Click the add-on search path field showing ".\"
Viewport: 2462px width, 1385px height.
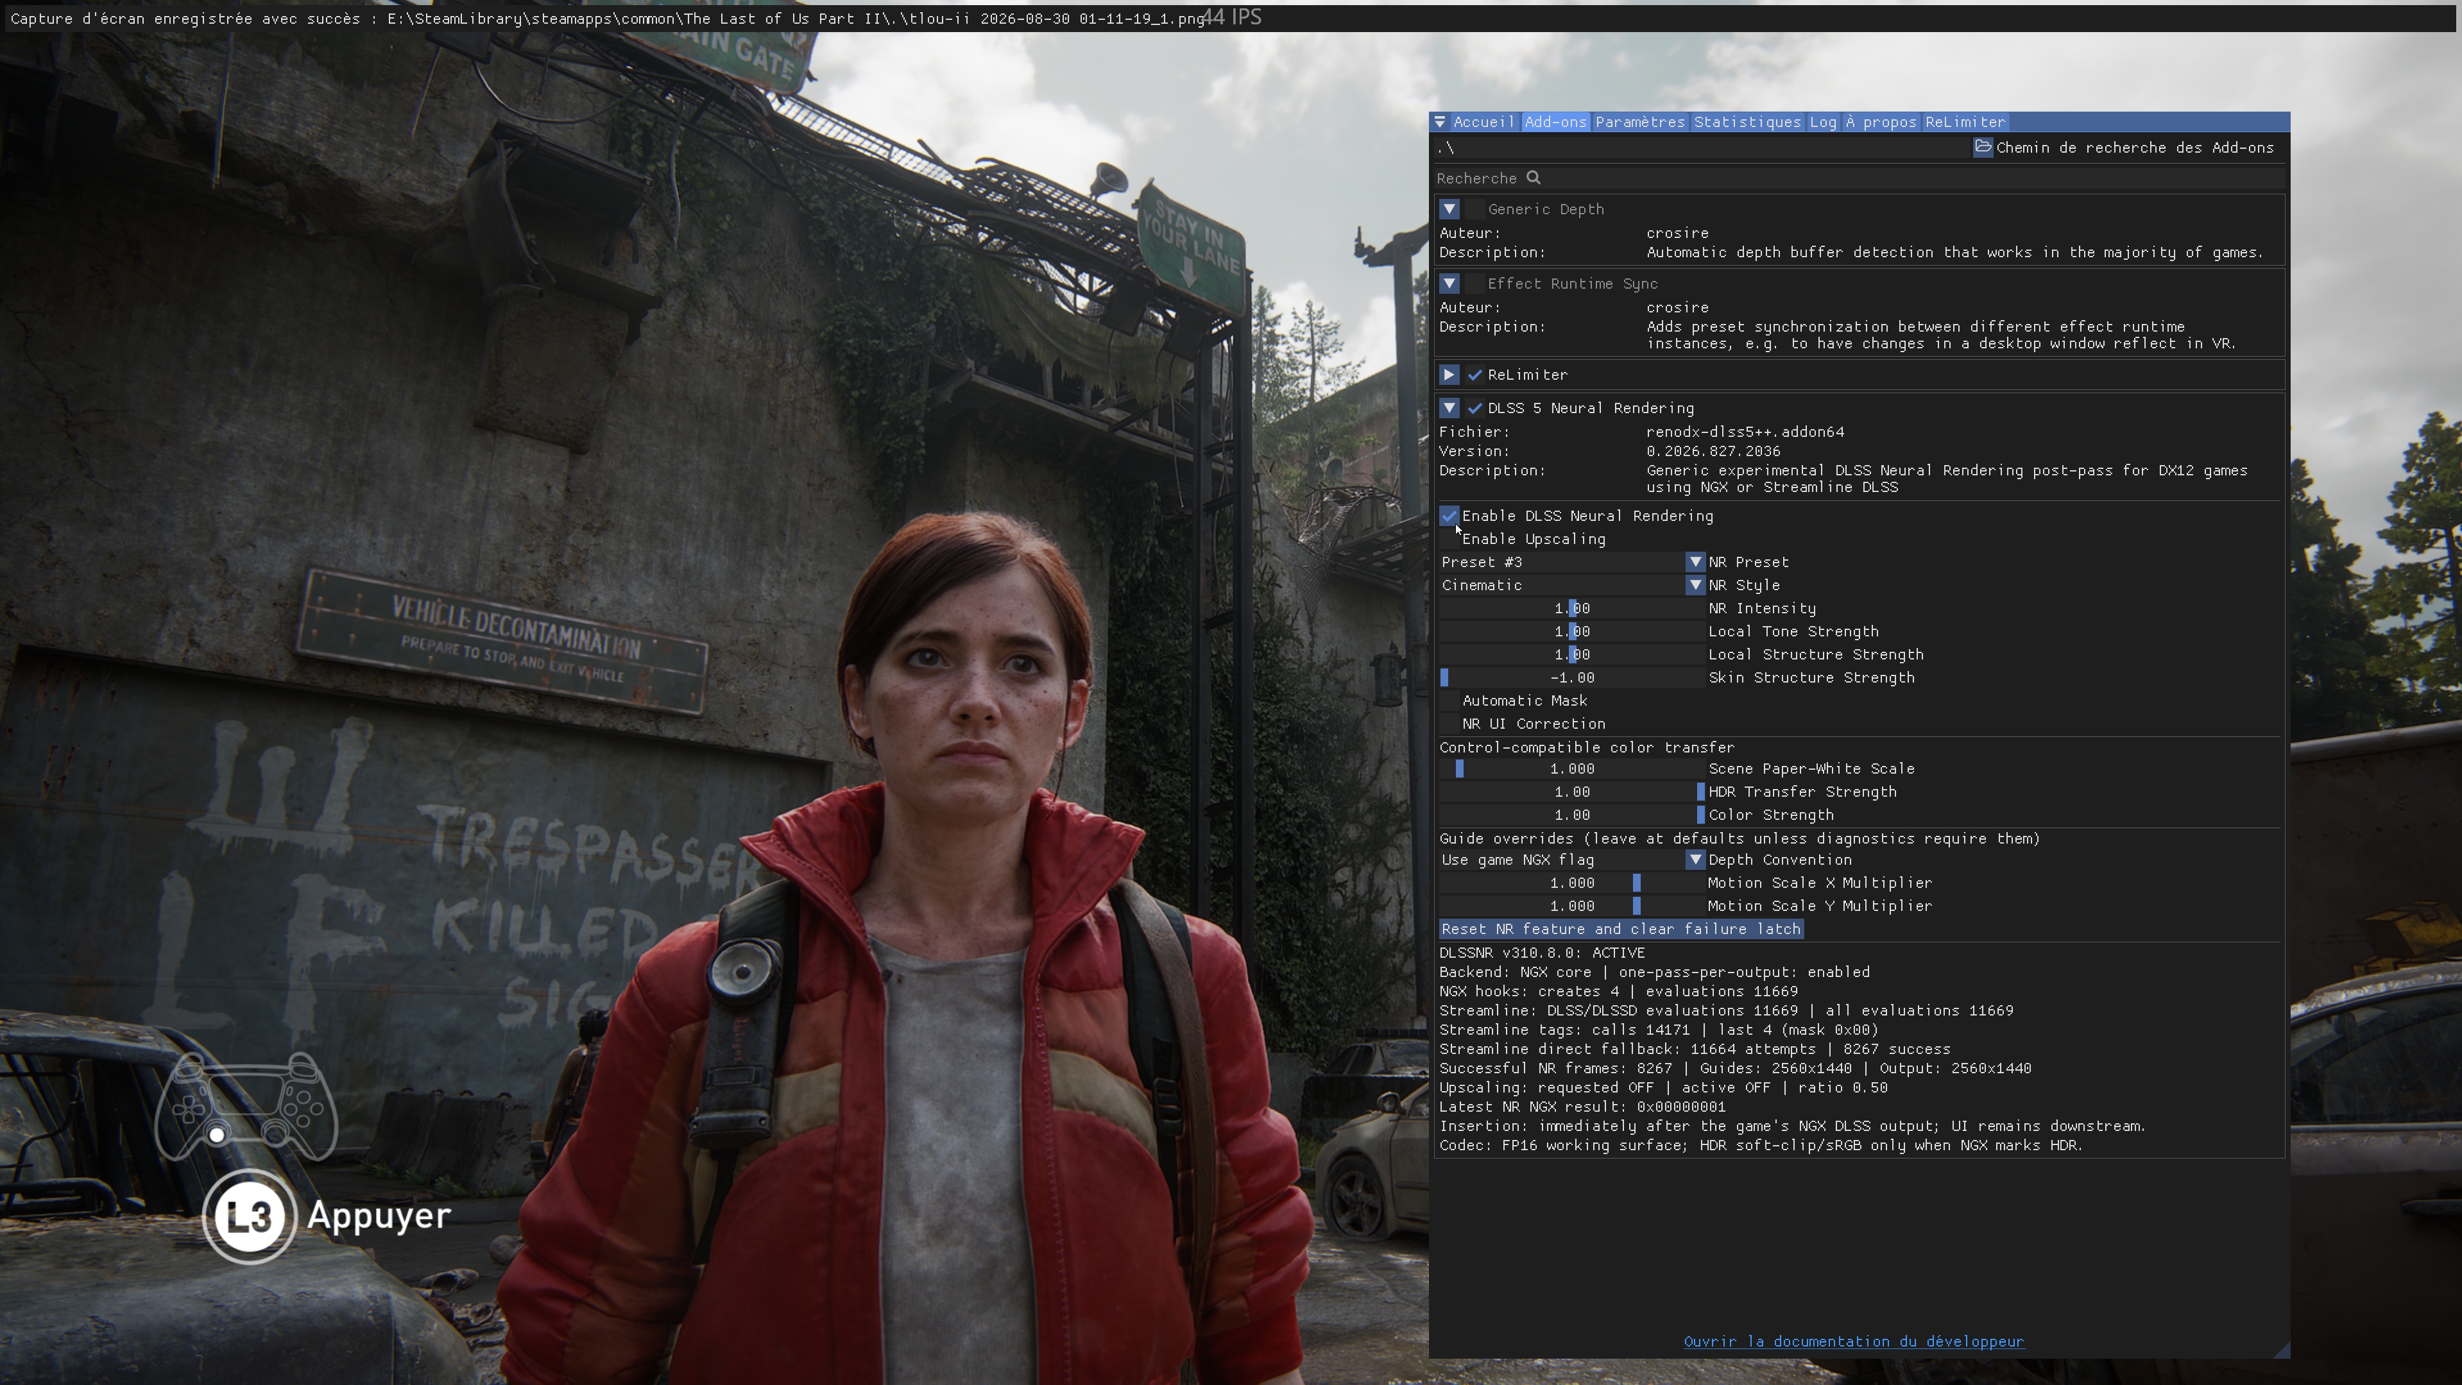(1701, 148)
